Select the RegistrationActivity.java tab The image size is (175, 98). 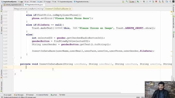[35, 5]
